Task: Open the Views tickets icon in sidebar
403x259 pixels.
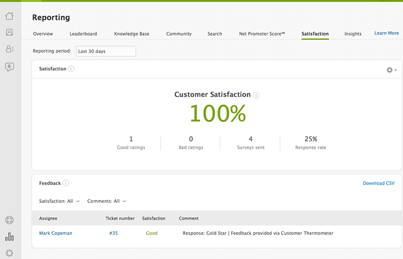Action: (x=9, y=32)
